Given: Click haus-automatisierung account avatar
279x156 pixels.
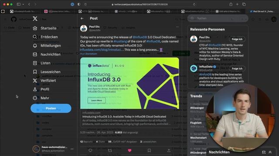Looking at the screenshot, I should click(36, 149).
